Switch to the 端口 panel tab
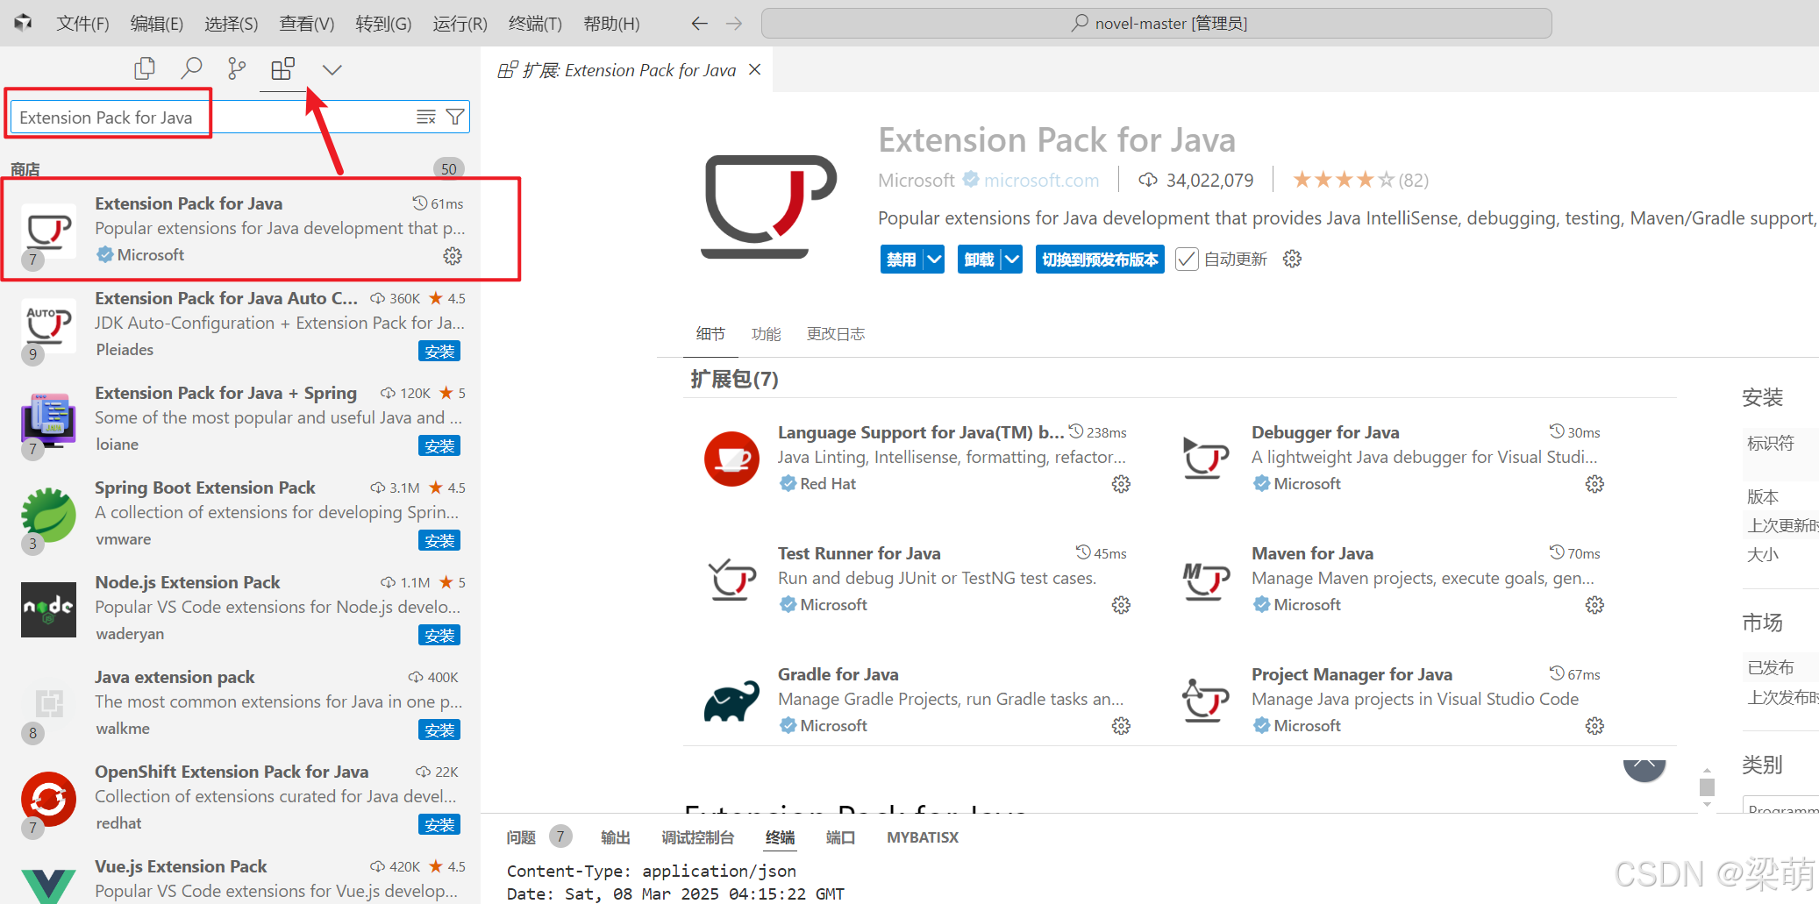 click(840, 837)
